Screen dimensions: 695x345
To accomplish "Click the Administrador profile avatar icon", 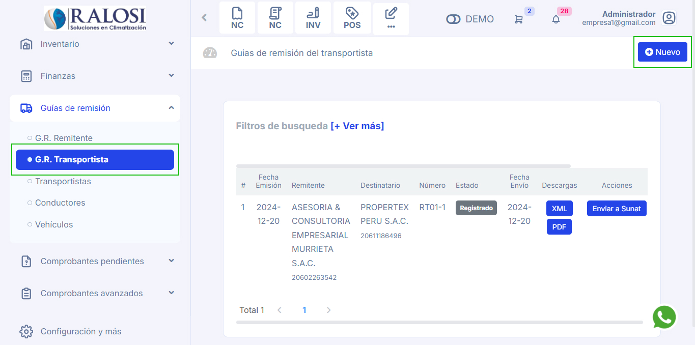I will 669,17.
